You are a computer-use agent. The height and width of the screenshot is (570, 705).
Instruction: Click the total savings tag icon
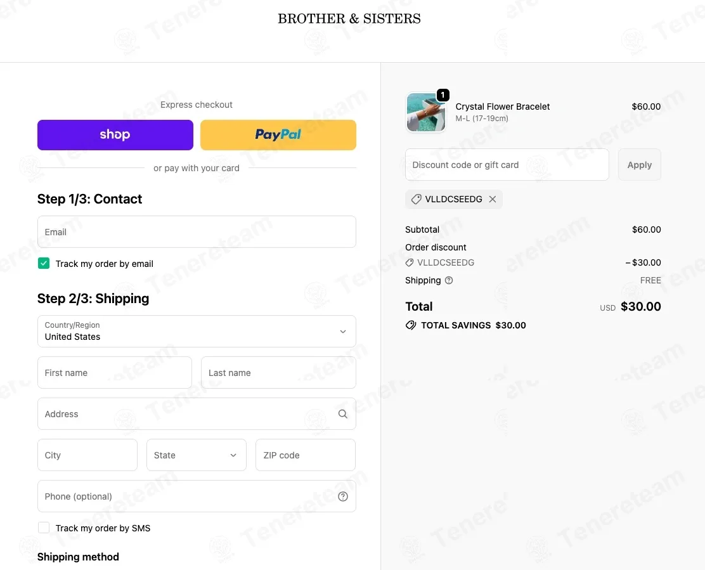tap(410, 325)
